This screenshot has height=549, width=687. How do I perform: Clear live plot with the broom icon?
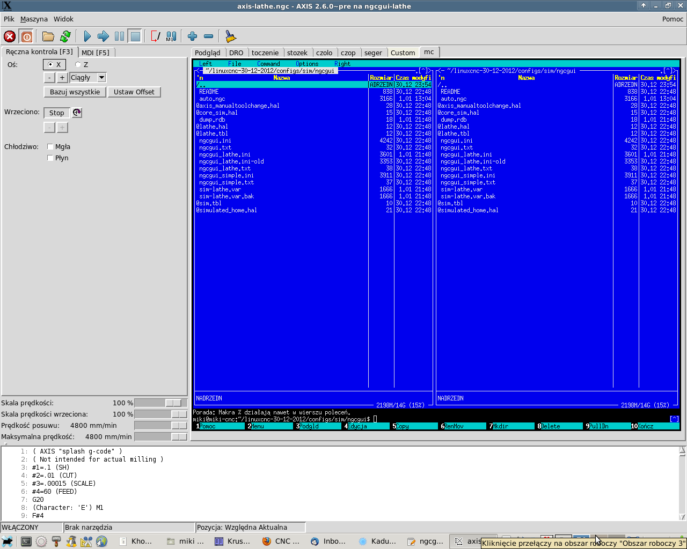(x=230, y=36)
